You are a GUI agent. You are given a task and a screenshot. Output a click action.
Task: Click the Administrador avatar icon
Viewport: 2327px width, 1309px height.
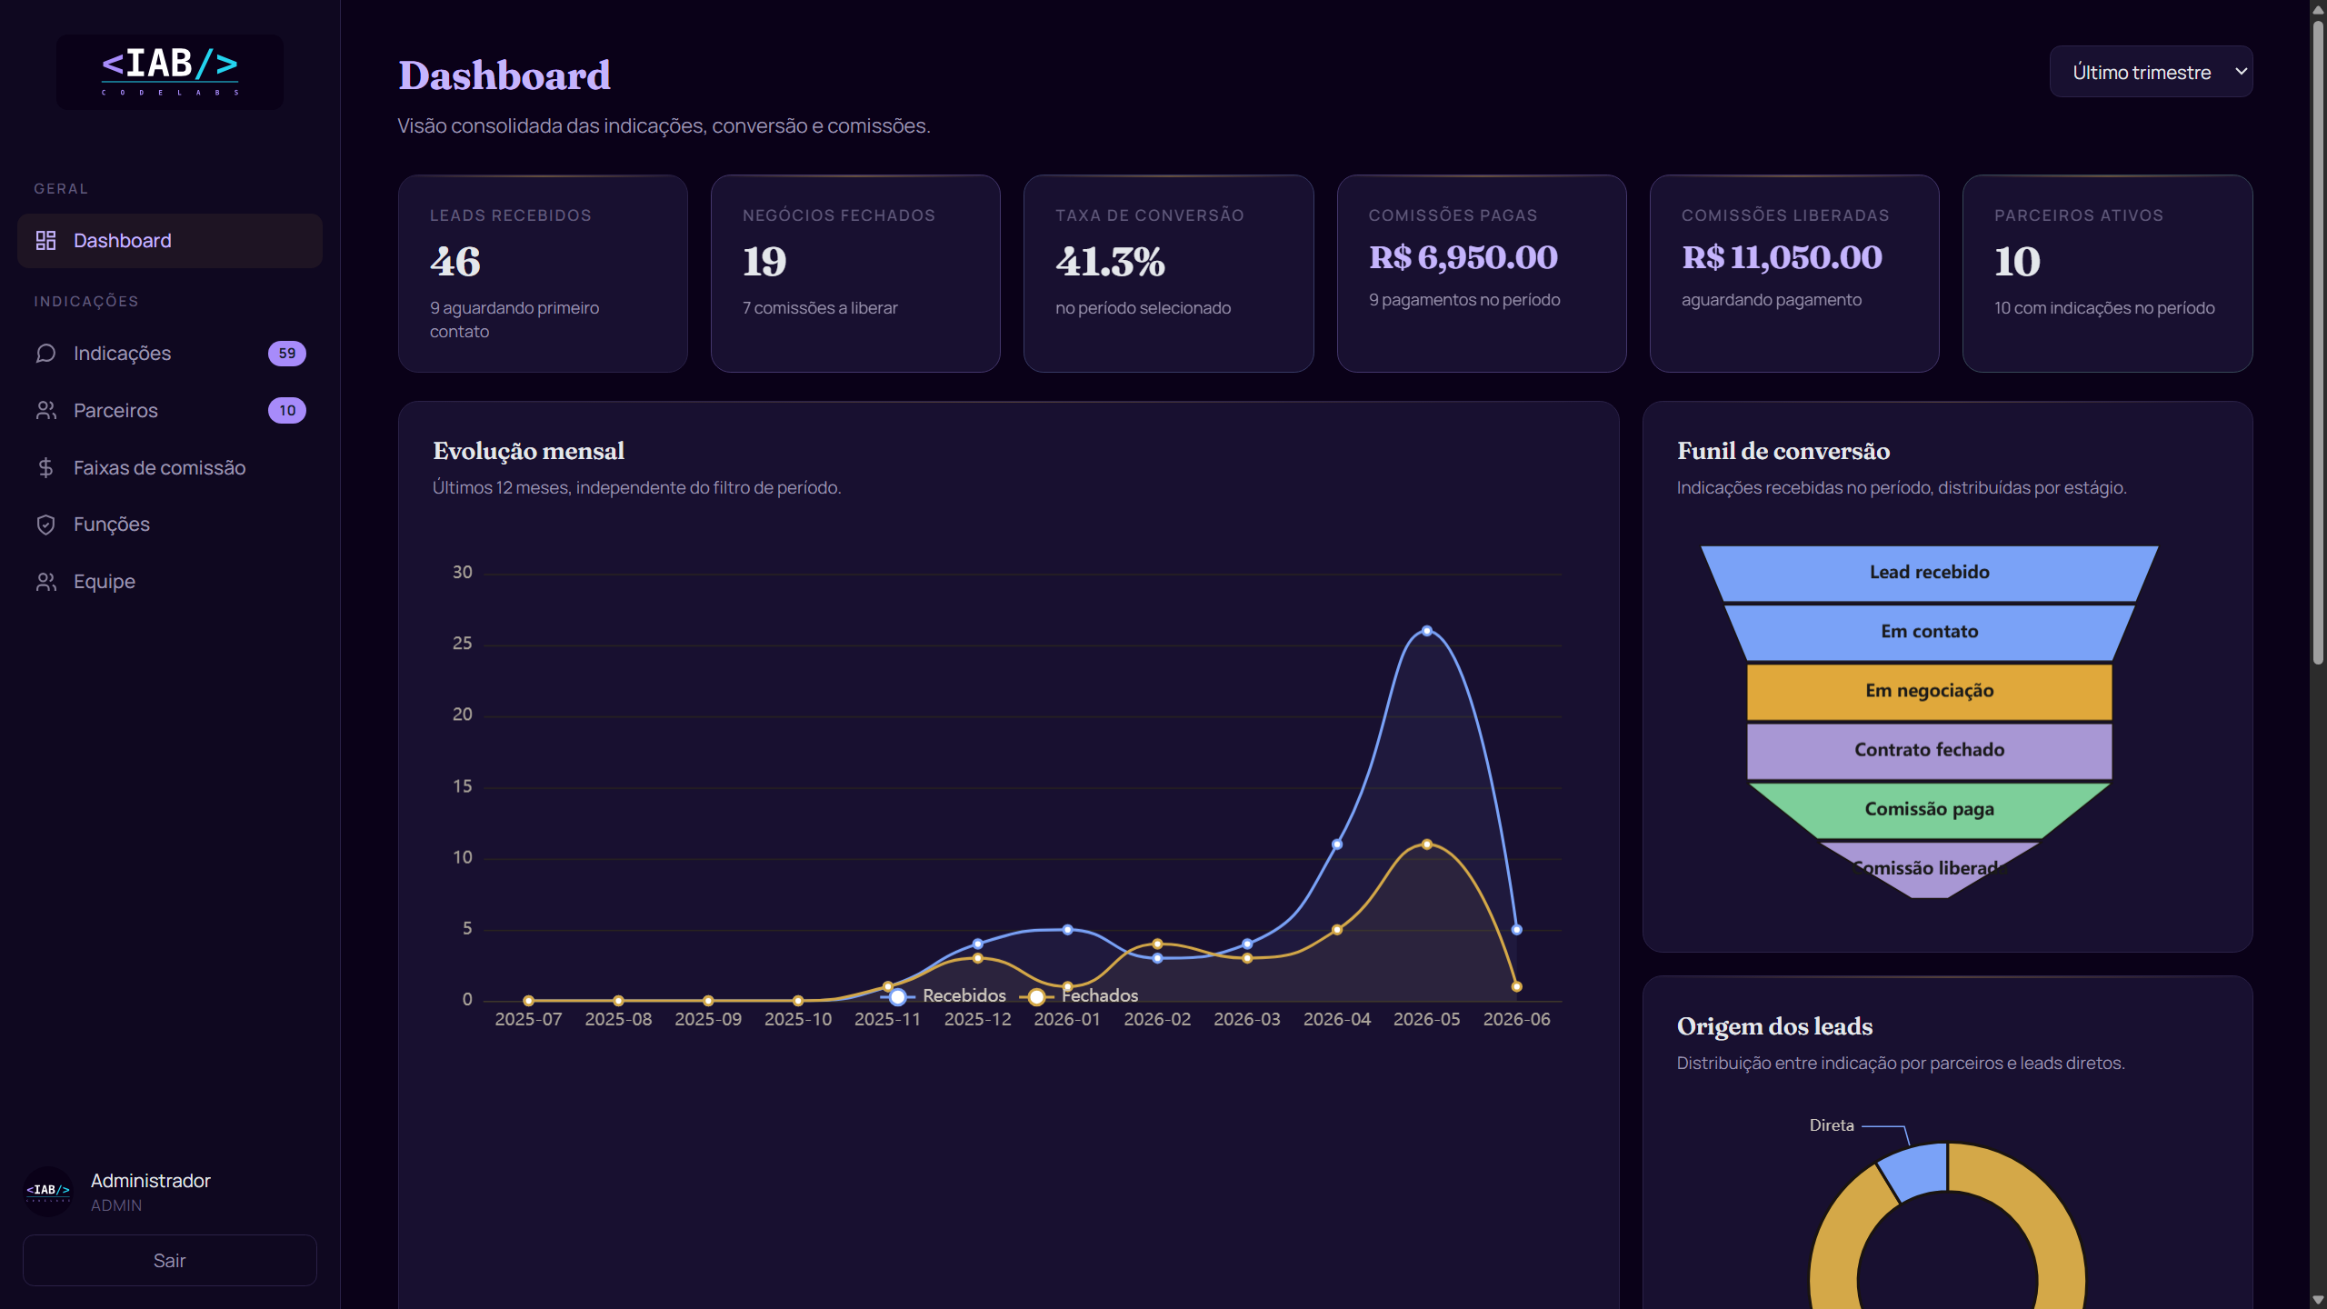click(48, 1191)
